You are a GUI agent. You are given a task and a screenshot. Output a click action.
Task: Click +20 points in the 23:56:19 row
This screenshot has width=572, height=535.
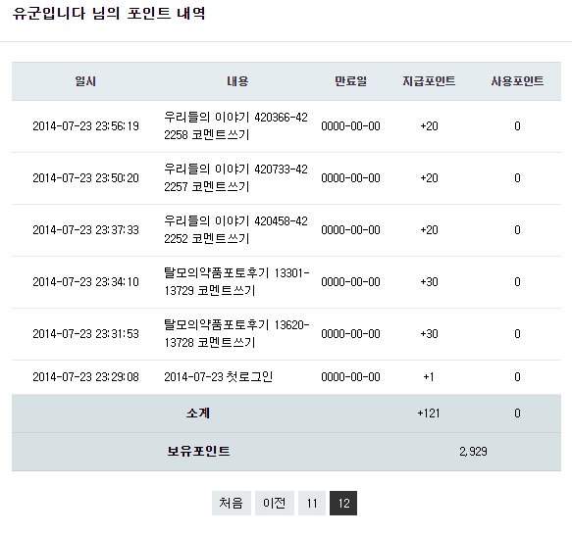[429, 126]
